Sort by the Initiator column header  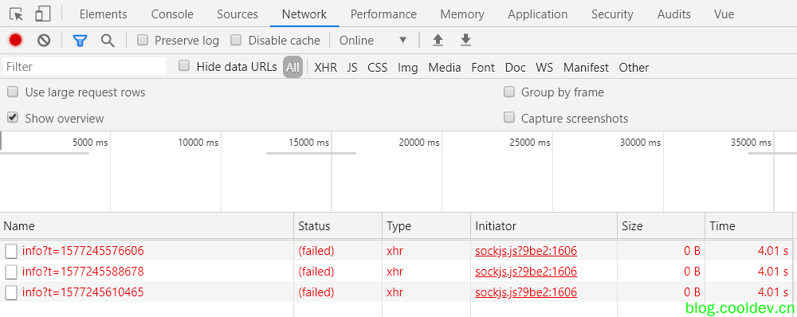coord(544,226)
